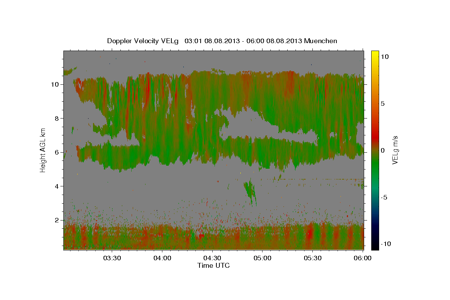
Task: Click the height axis label 8
Action: coord(57,118)
